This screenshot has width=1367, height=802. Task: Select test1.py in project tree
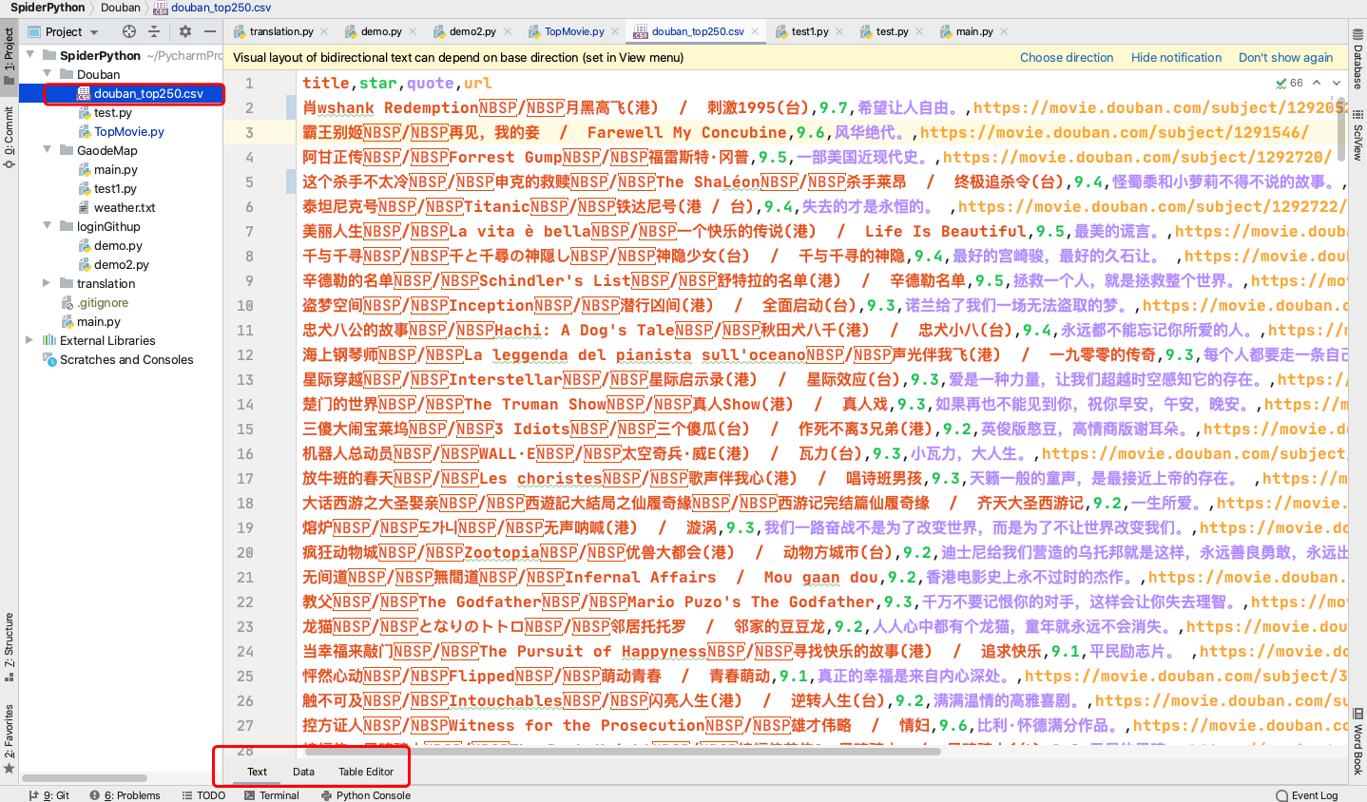click(x=115, y=188)
